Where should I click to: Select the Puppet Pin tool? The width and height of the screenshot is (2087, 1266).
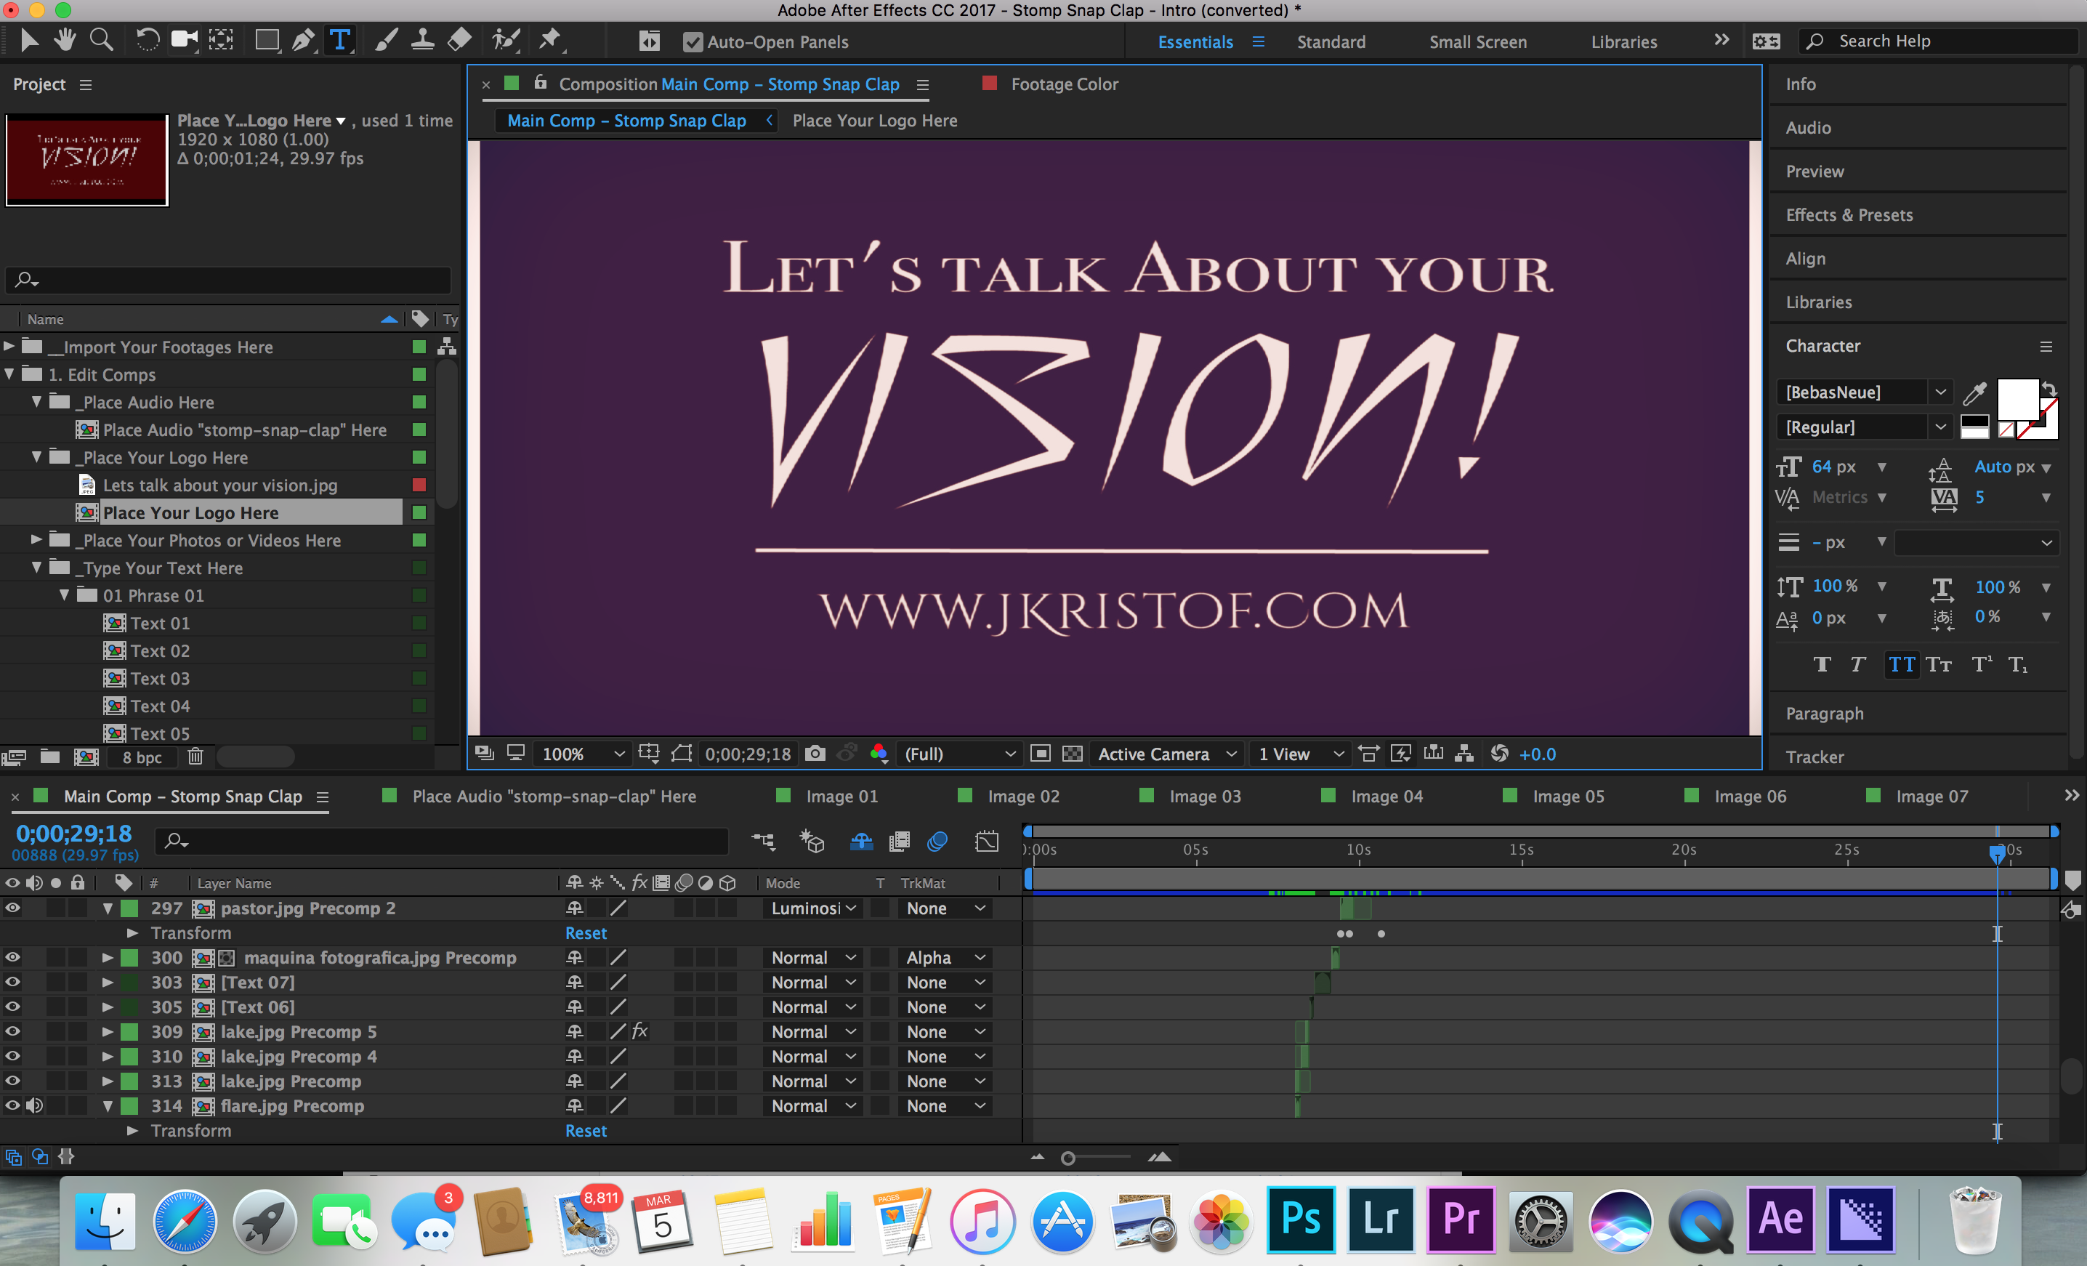(551, 40)
